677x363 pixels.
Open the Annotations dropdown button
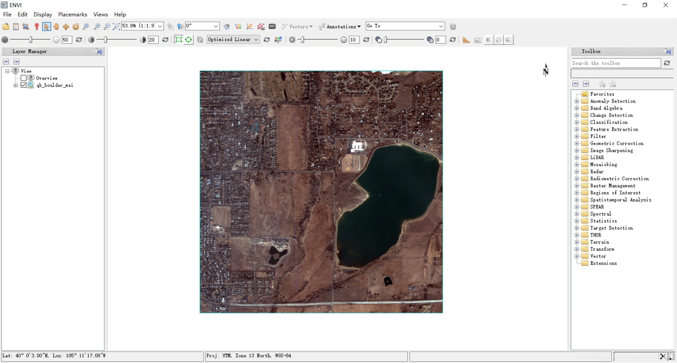coord(340,26)
